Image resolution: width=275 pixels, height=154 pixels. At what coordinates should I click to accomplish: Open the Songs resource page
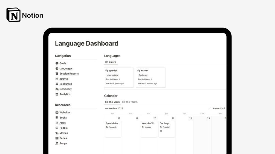pos(63,143)
